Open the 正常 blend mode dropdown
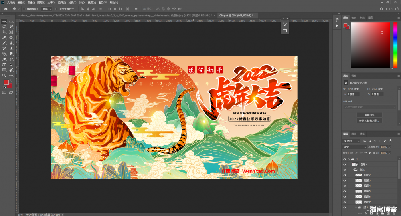This screenshot has height=216, width=401. [354, 147]
